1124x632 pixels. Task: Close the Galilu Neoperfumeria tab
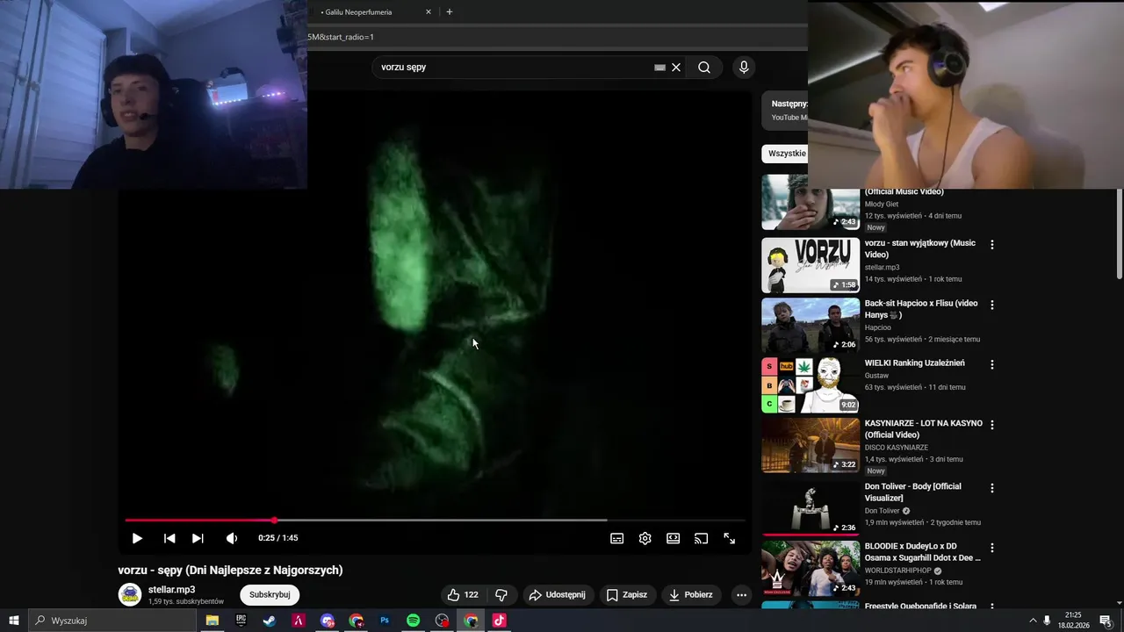429,12
